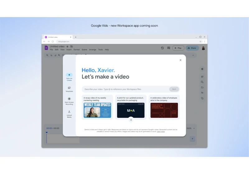
Task: Pick the weekly marketing meeting recap card
Action: (97, 107)
